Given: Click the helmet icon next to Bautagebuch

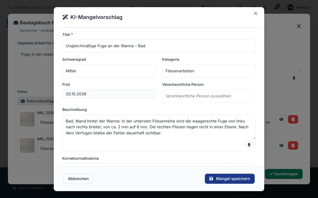Looking at the screenshot, I should point(16,23).
